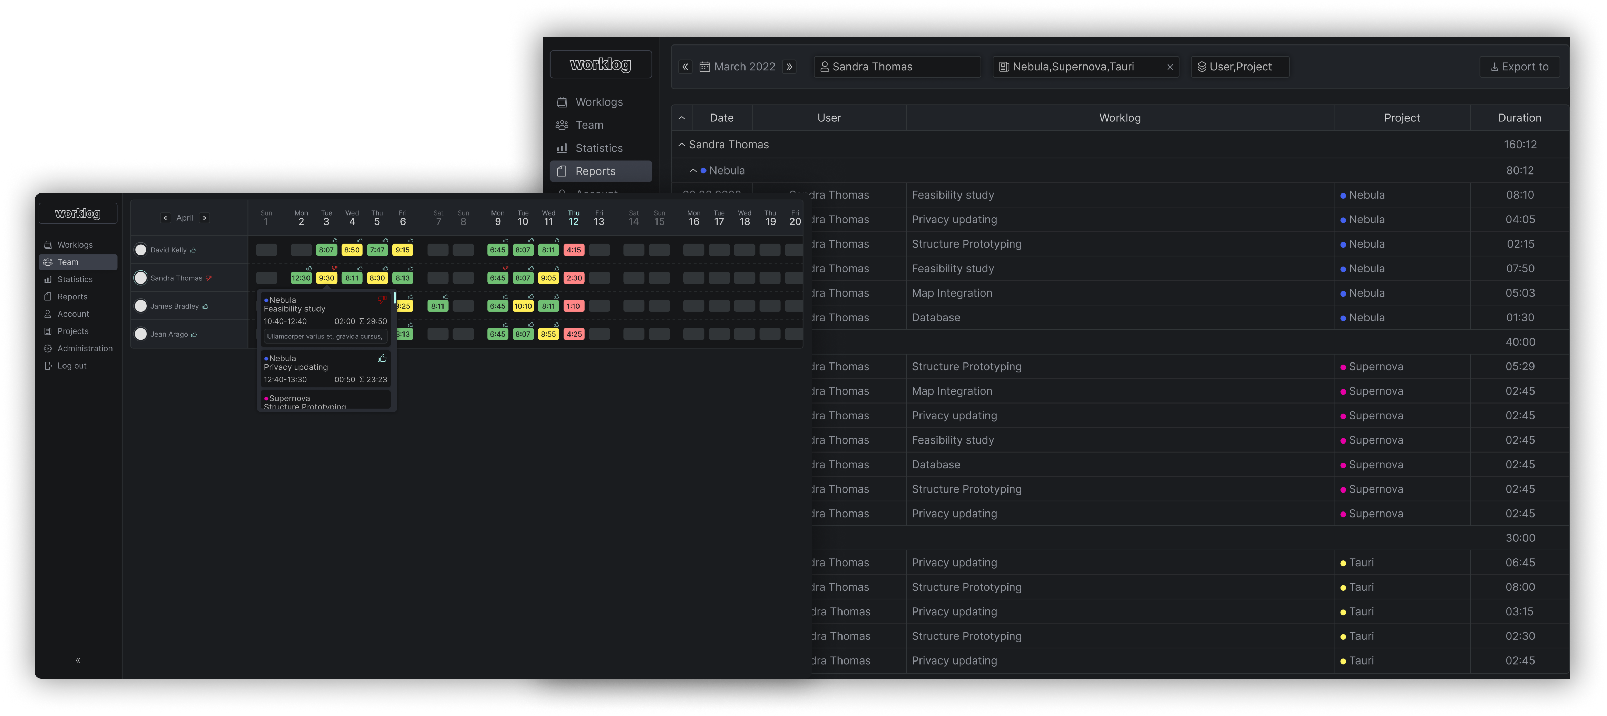The image size is (1607, 716).
Task: Collapse the Sandra Thomas group row
Action: (x=681, y=145)
